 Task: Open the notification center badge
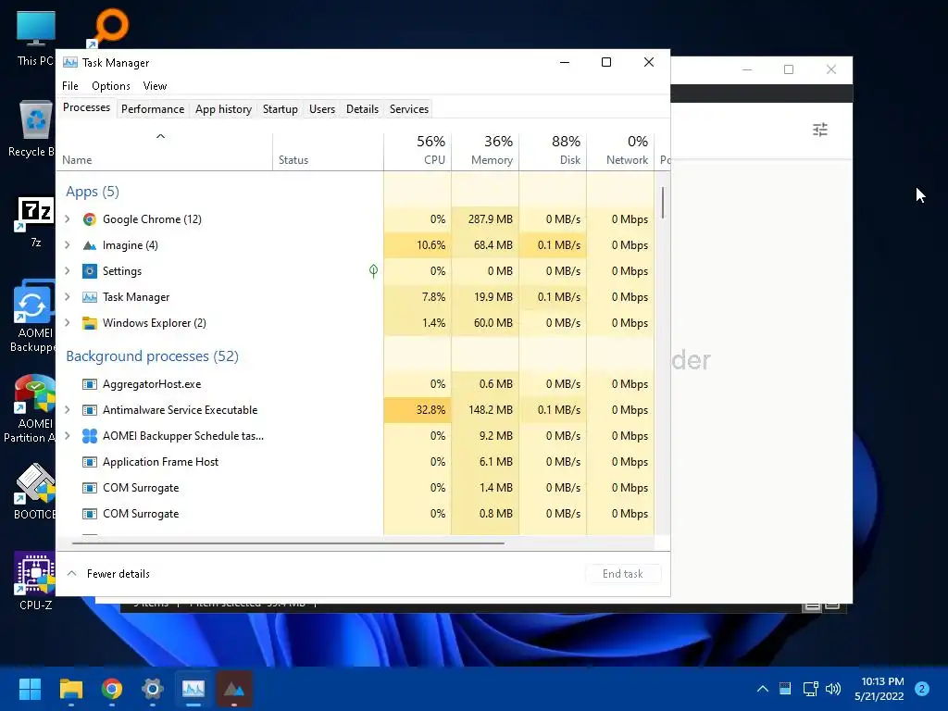[922, 689]
